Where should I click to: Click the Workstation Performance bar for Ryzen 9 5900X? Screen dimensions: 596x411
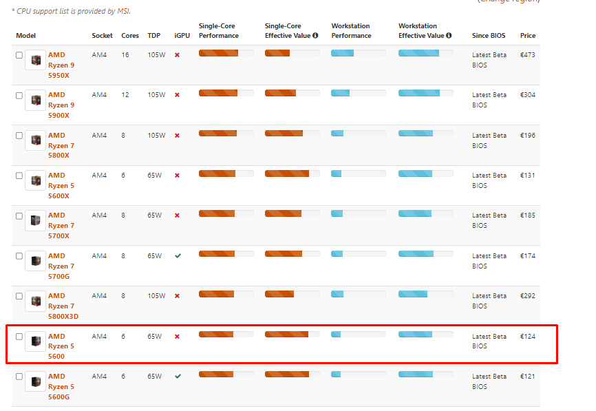(359, 93)
